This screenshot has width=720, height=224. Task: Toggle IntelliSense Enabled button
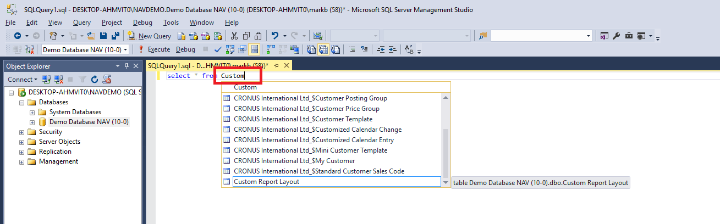coord(254,49)
